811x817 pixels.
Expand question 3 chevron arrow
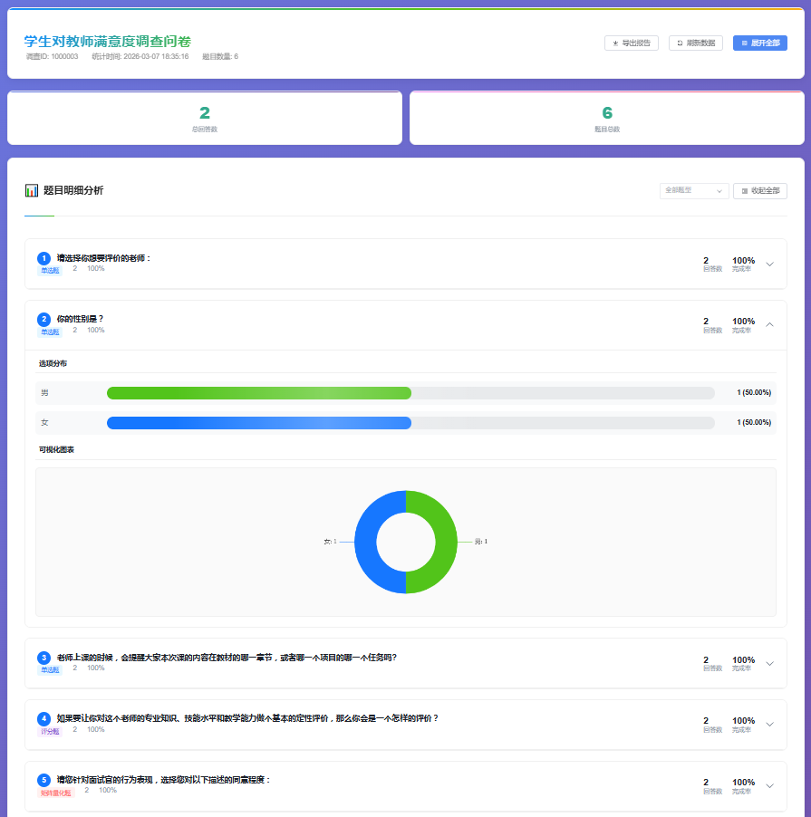[769, 663]
